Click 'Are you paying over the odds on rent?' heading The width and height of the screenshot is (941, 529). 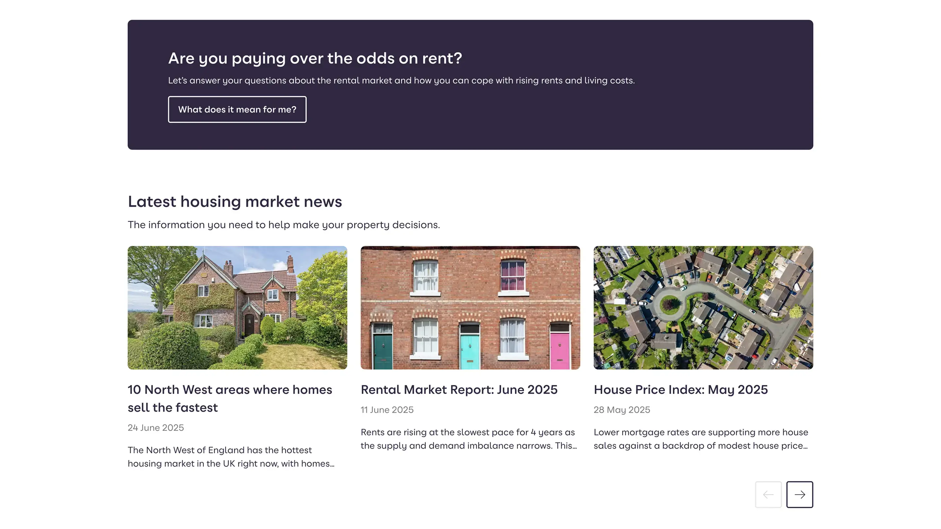point(315,58)
